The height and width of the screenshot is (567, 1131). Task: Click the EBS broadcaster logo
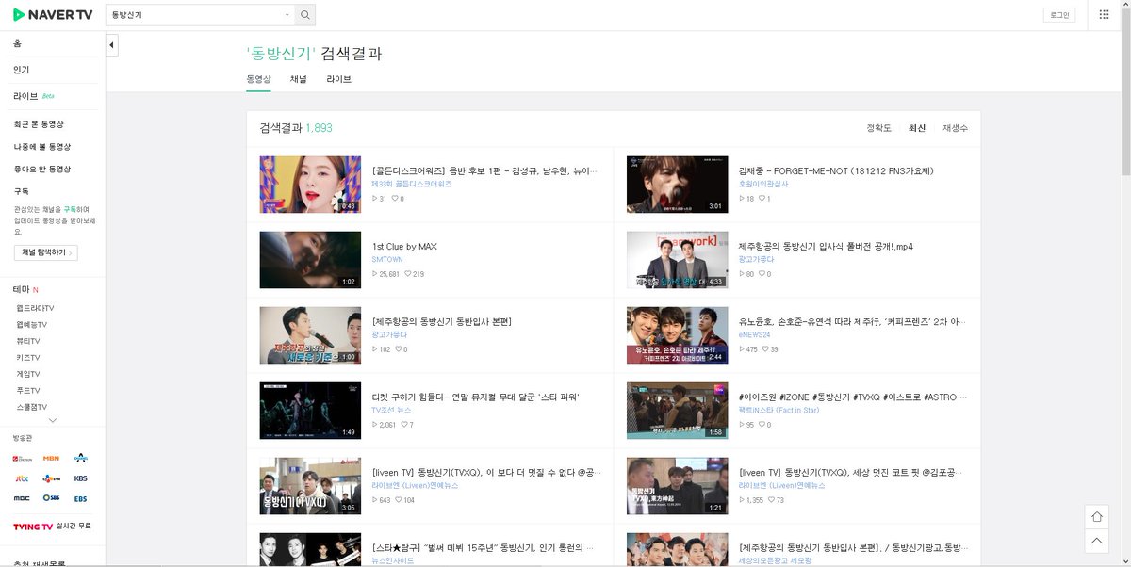[x=80, y=498]
